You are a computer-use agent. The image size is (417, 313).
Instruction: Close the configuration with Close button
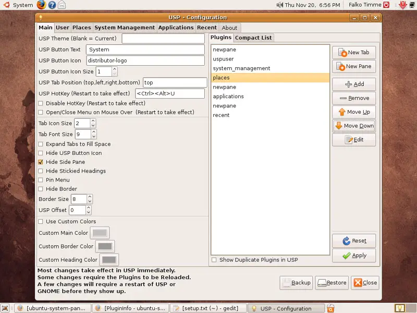pyautogui.click(x=365, y=283)
